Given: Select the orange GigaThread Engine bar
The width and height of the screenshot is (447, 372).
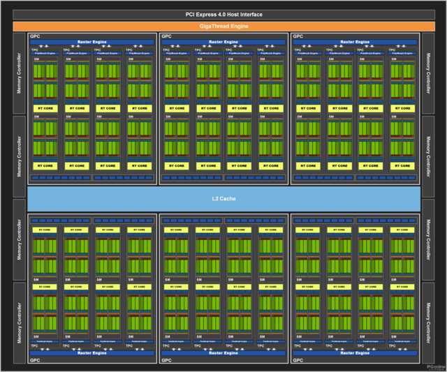Looking at the screenshot, I should coord(223,27).
